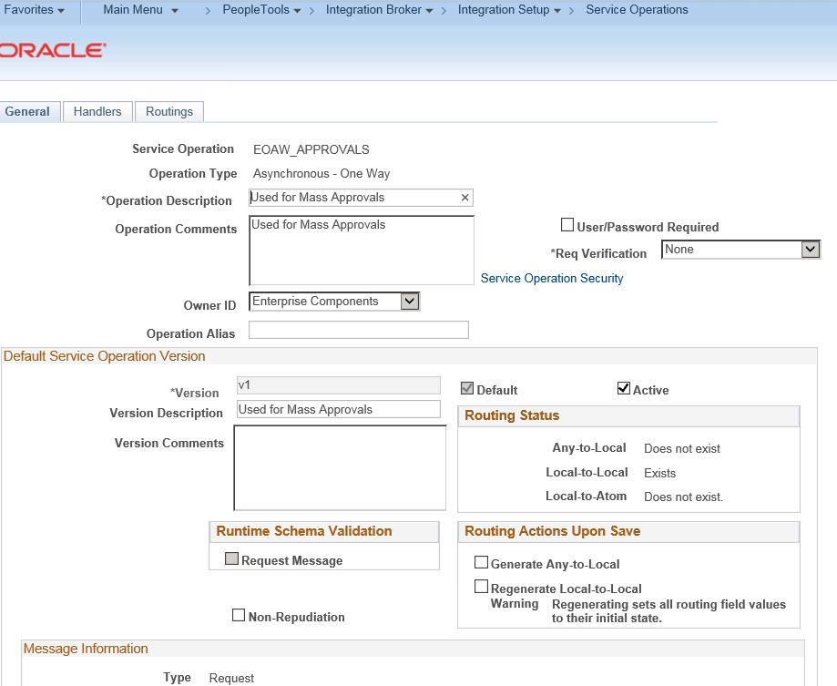
Task: Open Service Operation Security link
Action: [x=552, y=278]
